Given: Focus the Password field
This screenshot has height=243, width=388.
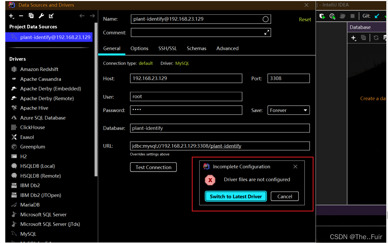Looking at the screenshot, I should click(x=186, y=110).
